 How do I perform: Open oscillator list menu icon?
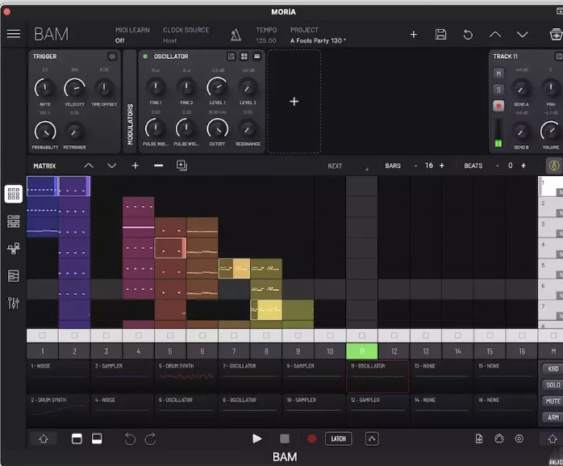[x=256, y=57]
